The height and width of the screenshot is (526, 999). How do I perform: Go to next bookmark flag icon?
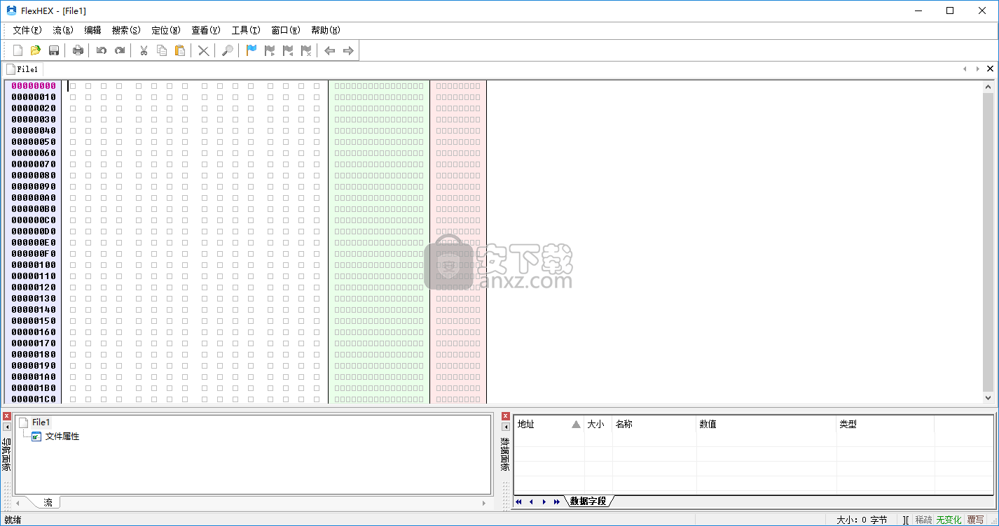270,50
